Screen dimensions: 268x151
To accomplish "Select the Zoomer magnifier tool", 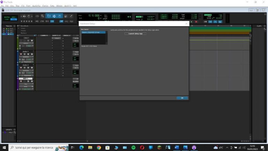I will tap(42, 16).
